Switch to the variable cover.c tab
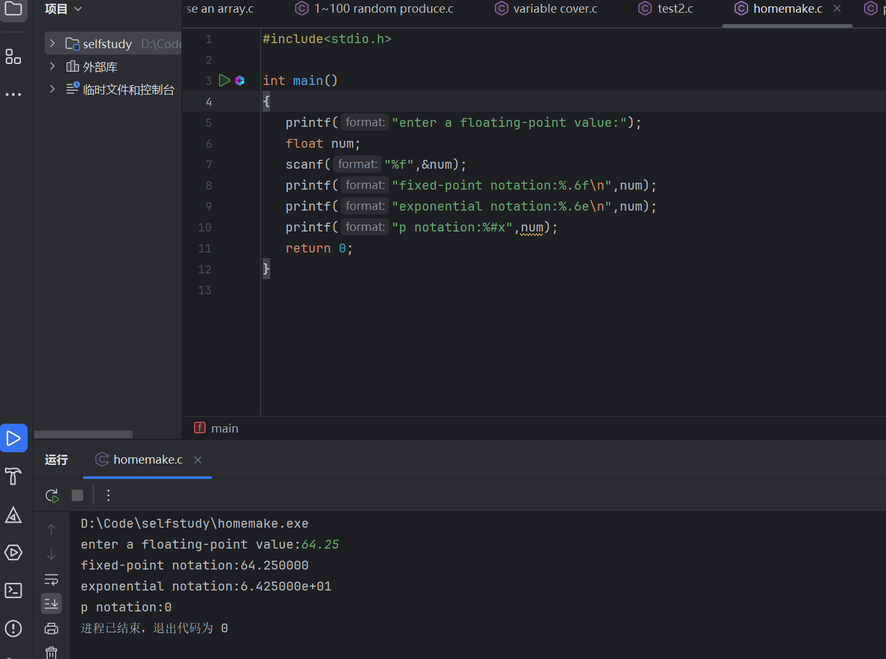 click(x=554, y=9)
